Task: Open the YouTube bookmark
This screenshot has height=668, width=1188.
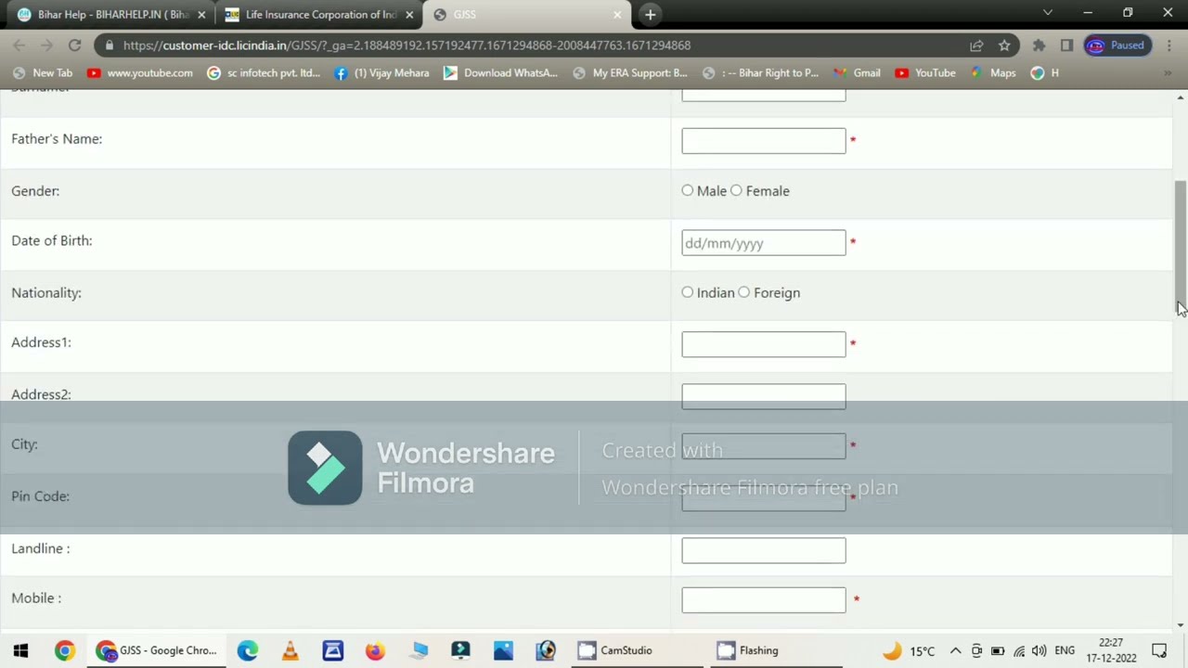Action: (x=925, y=72)
